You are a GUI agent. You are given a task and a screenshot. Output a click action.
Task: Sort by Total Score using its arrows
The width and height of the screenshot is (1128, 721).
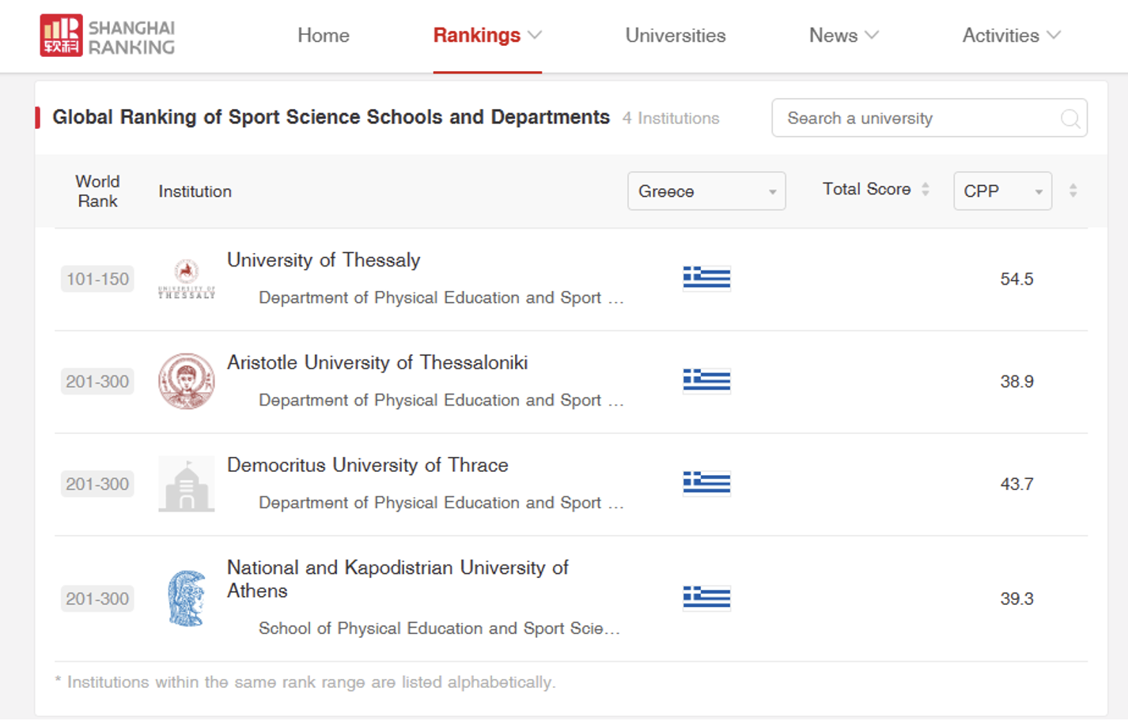[925, 190]
